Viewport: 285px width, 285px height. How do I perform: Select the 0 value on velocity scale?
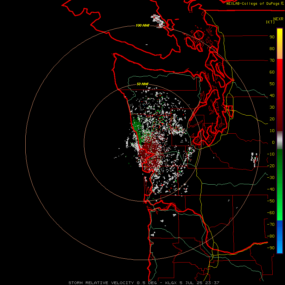point(273,142)
